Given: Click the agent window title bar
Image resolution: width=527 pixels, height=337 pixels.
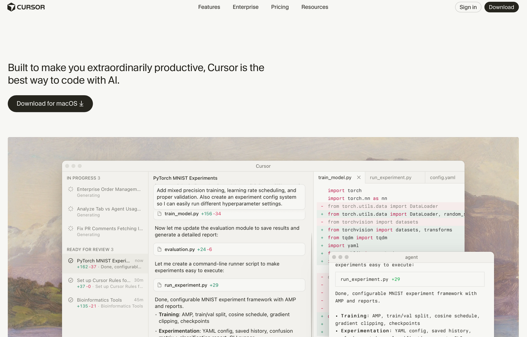Looking at the screenshot, I should pos(411,257).
